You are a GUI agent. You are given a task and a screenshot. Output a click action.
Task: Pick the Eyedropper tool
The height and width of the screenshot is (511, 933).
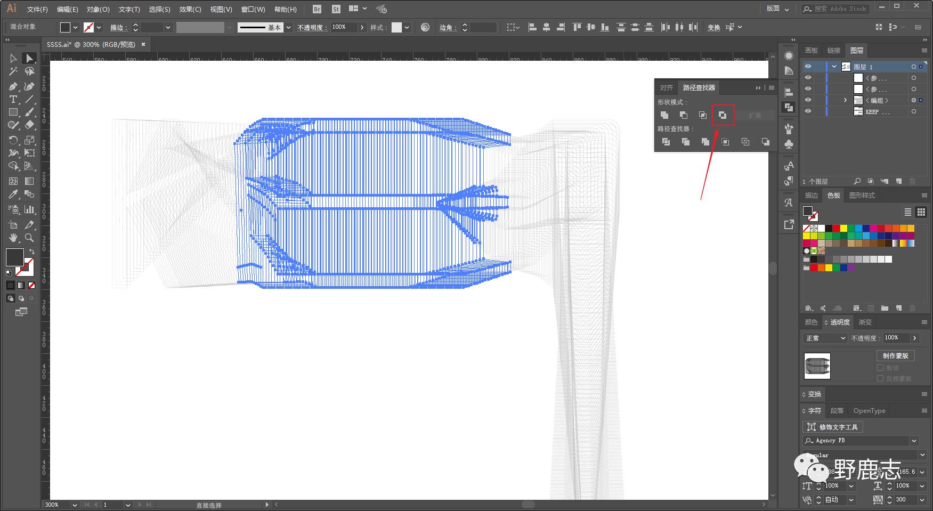coord(13,194)
